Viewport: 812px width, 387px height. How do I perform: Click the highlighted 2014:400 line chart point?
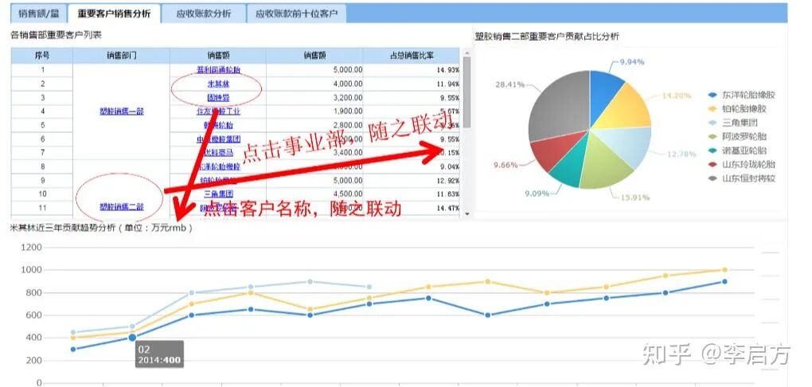(133, 338)
